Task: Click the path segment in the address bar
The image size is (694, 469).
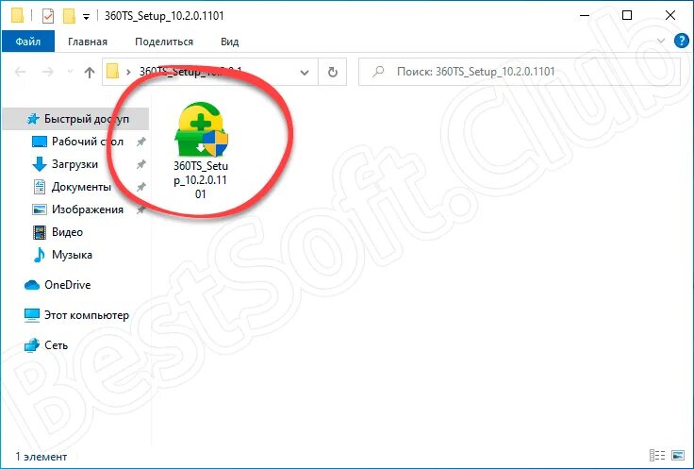Action: coord(190,72)
